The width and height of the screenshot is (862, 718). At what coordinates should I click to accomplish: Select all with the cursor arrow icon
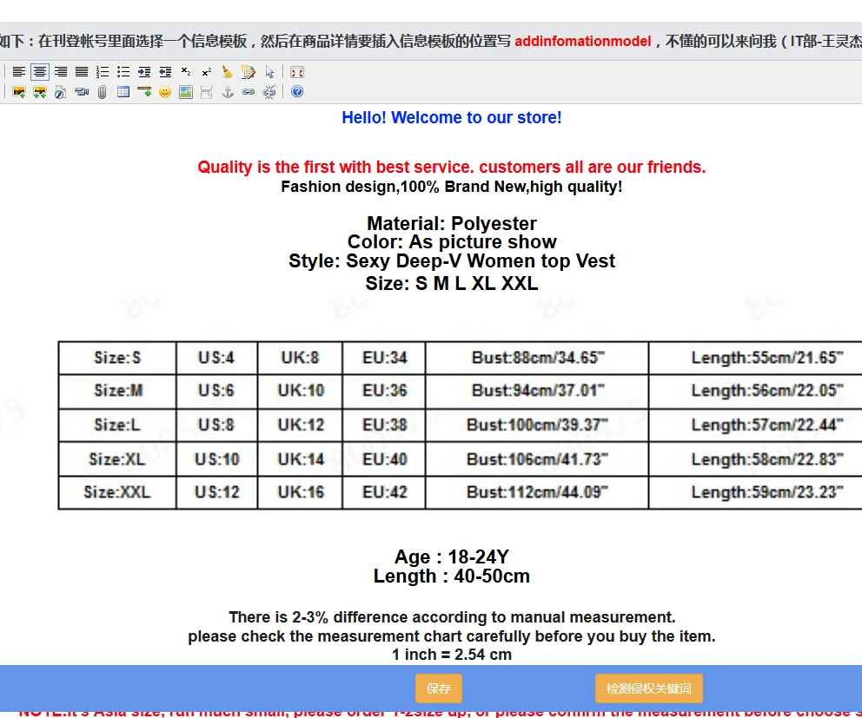[x=269, y=72]
